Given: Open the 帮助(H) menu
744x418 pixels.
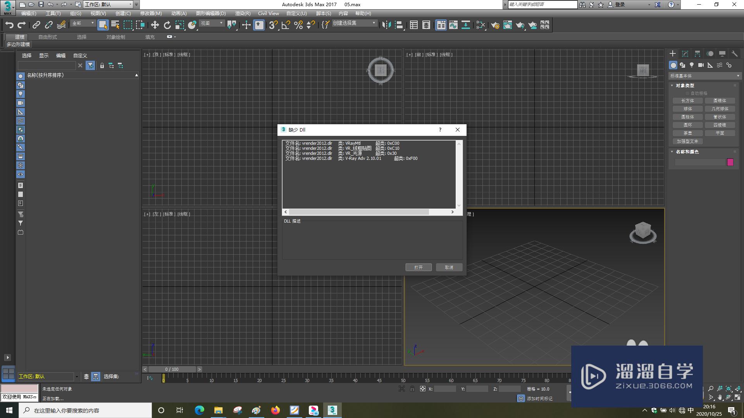Looking at the screenshot, I should click(x=363, y=14).
